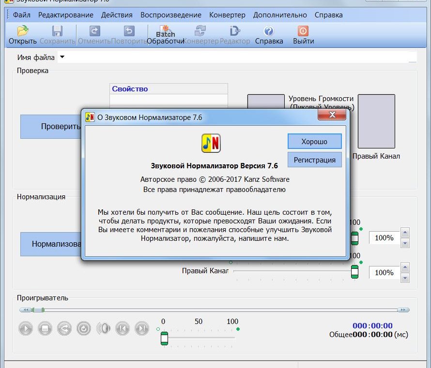The width and height of the screenshot is (431, 368).
Task: Click the Открыть folder icon in toolbar
Action: tap(23, 31)
